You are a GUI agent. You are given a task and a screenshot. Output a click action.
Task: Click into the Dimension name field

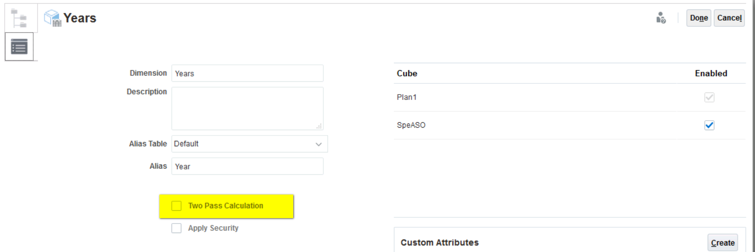(247, 73)
